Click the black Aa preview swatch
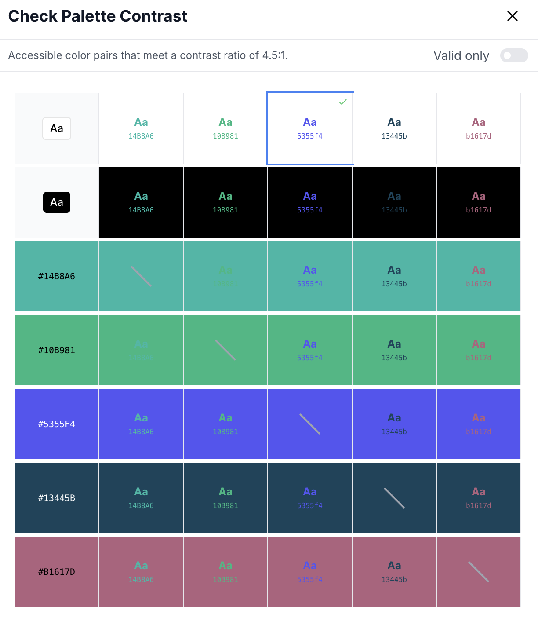This screenshot has width=538, height=622. 57,202
